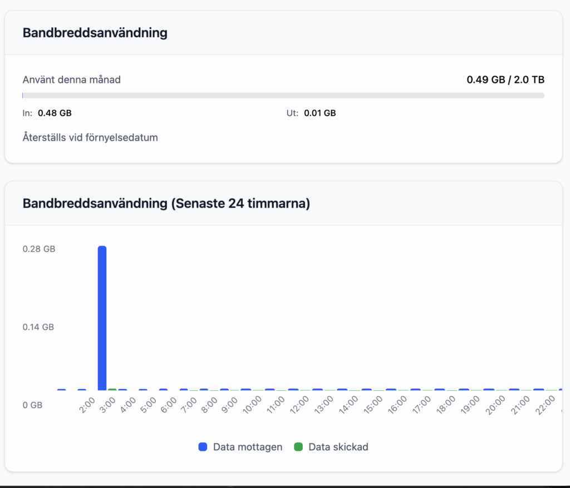Click the 0.14 GB y-axis label
570x488 pixels.
coord(38,327)
